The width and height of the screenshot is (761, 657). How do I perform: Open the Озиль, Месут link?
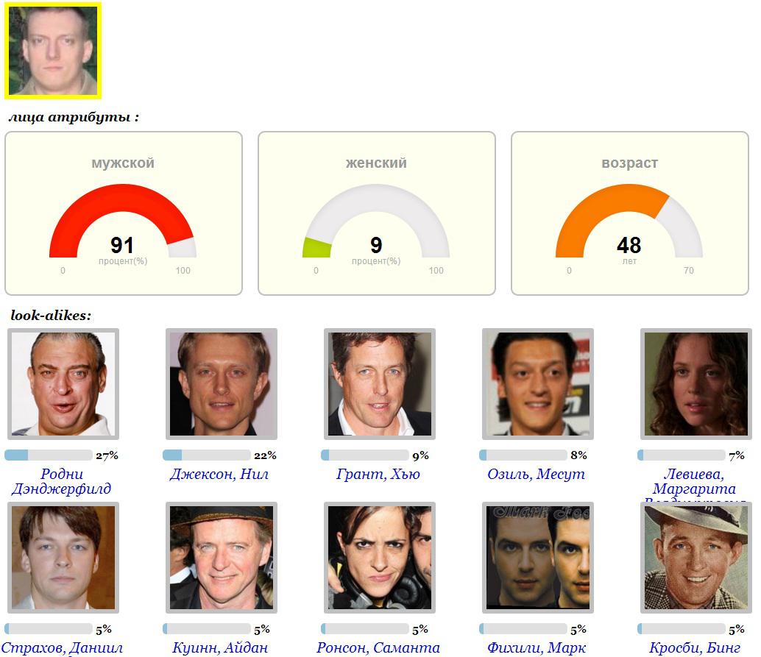pyautogui.click(x=536, y=475)
